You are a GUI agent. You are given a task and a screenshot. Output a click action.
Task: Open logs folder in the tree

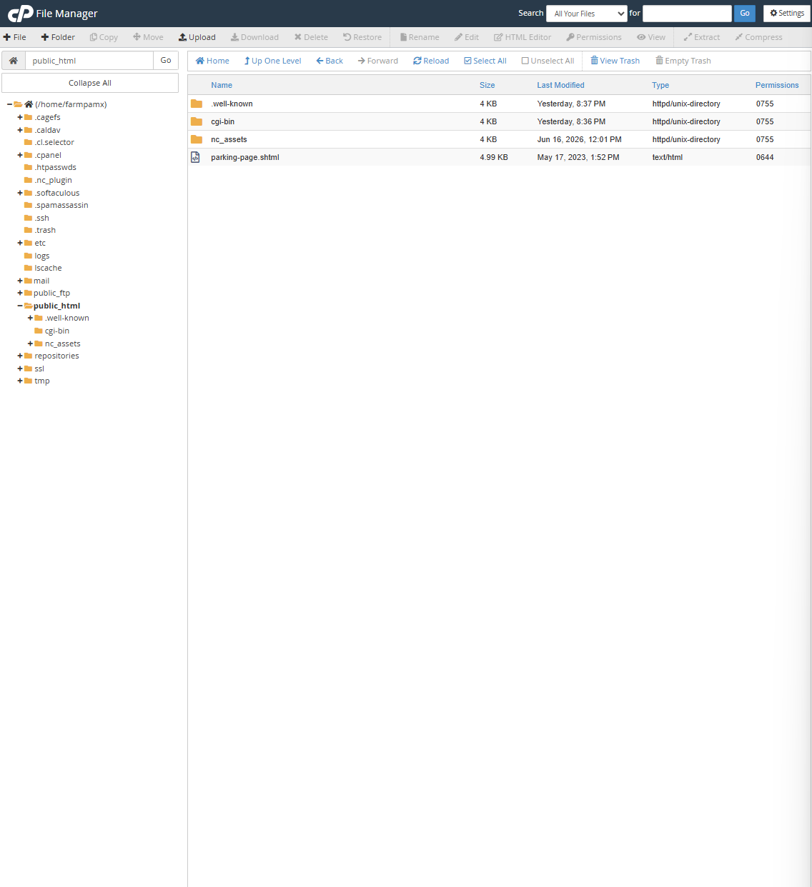coord(42,256)
